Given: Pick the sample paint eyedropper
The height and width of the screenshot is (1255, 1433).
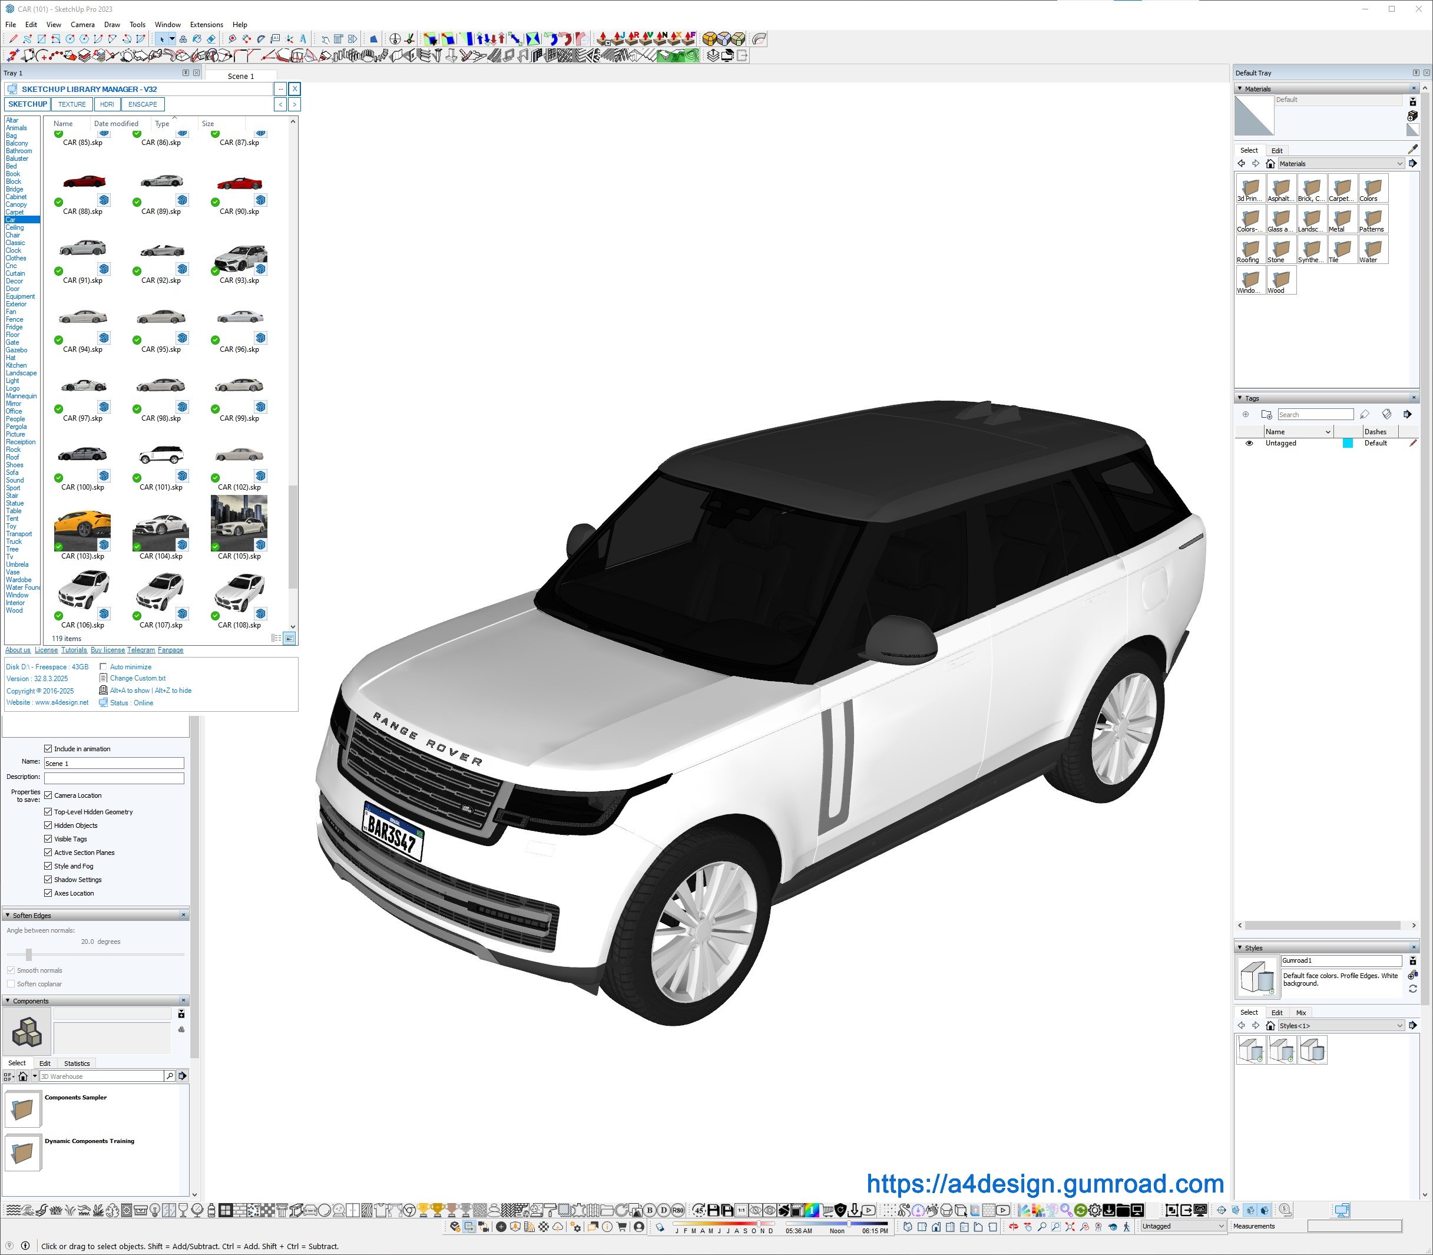Looking at the screenshot, I should point(1413,149).
